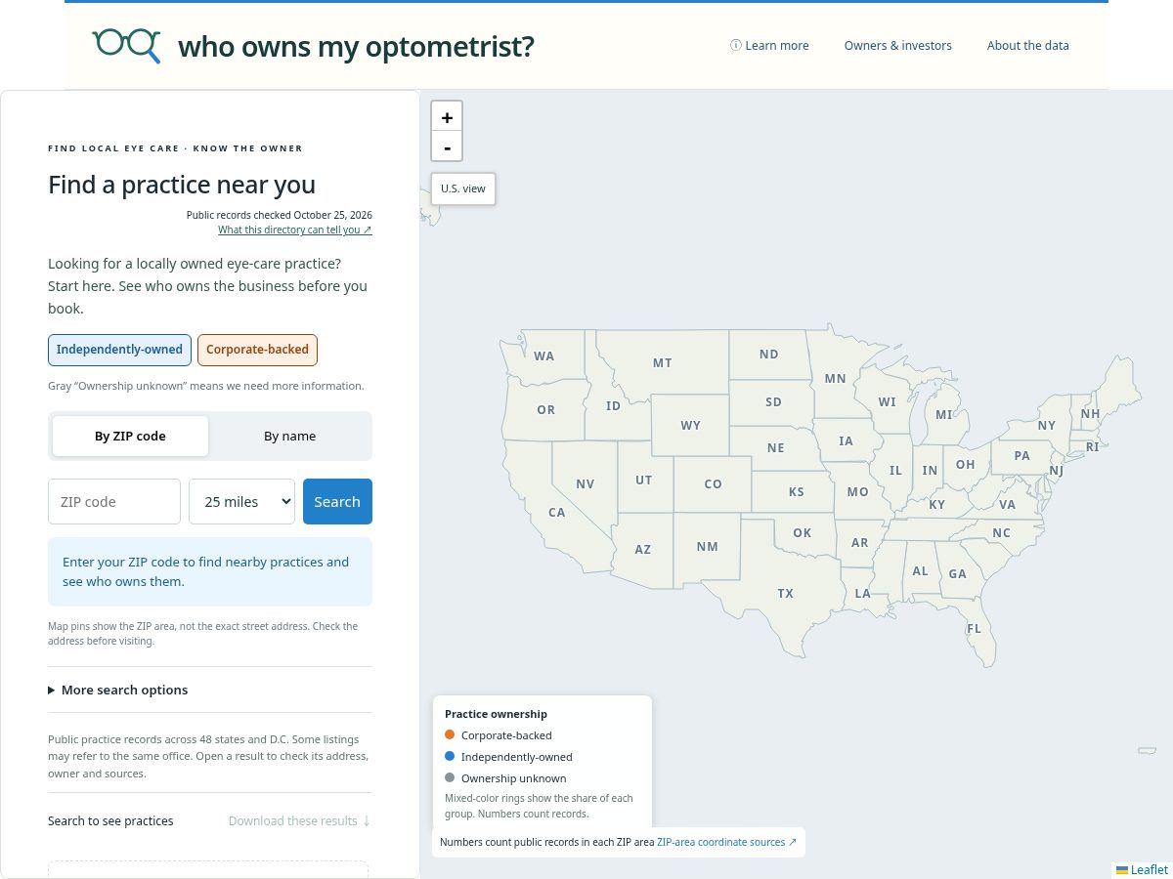The image size is (1173, 879).
Task: Click the site title who owns my optometrist
Action: (356, 46)
